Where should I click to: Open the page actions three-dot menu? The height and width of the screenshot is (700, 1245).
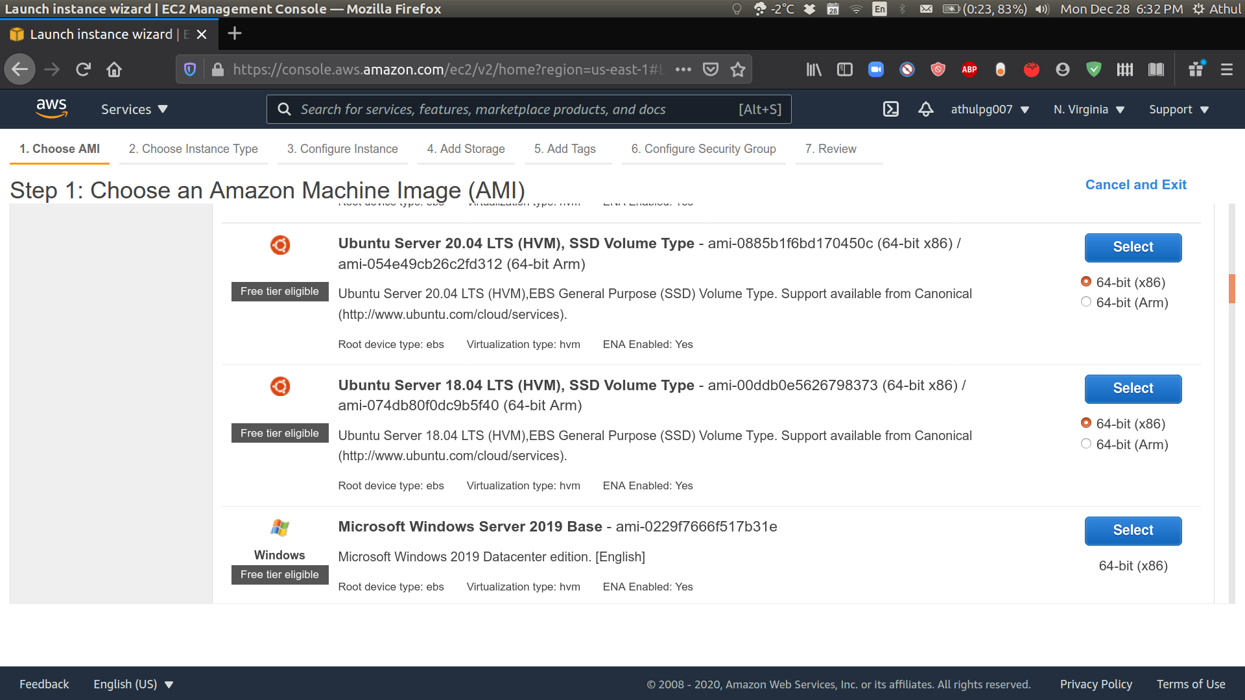point(683,69)
